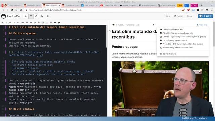Insert a comment using the speech bubble icon
This screenshot has height=121, width=215.
point(59,23)
